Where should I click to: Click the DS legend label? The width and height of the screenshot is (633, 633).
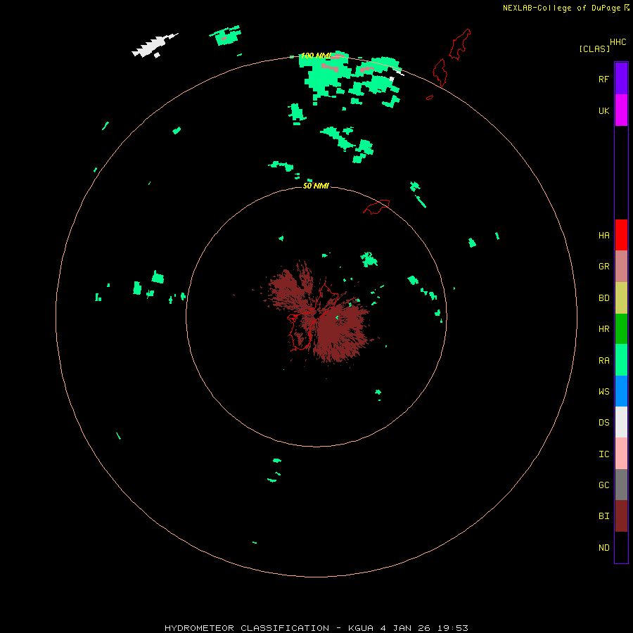point(603,422)
